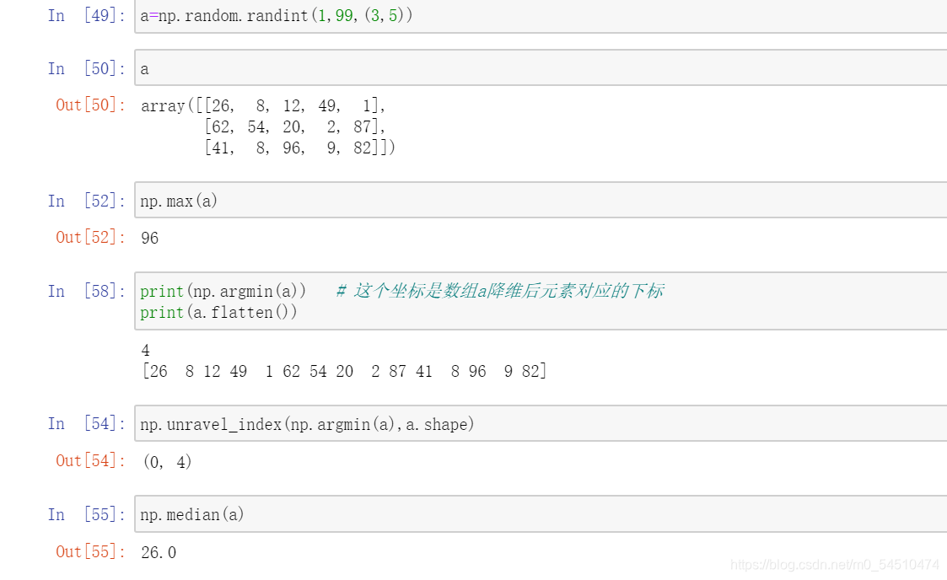Screen dimensions: 947x580
Task: Click the In [58] prompt label
Action: click(87, 292)
